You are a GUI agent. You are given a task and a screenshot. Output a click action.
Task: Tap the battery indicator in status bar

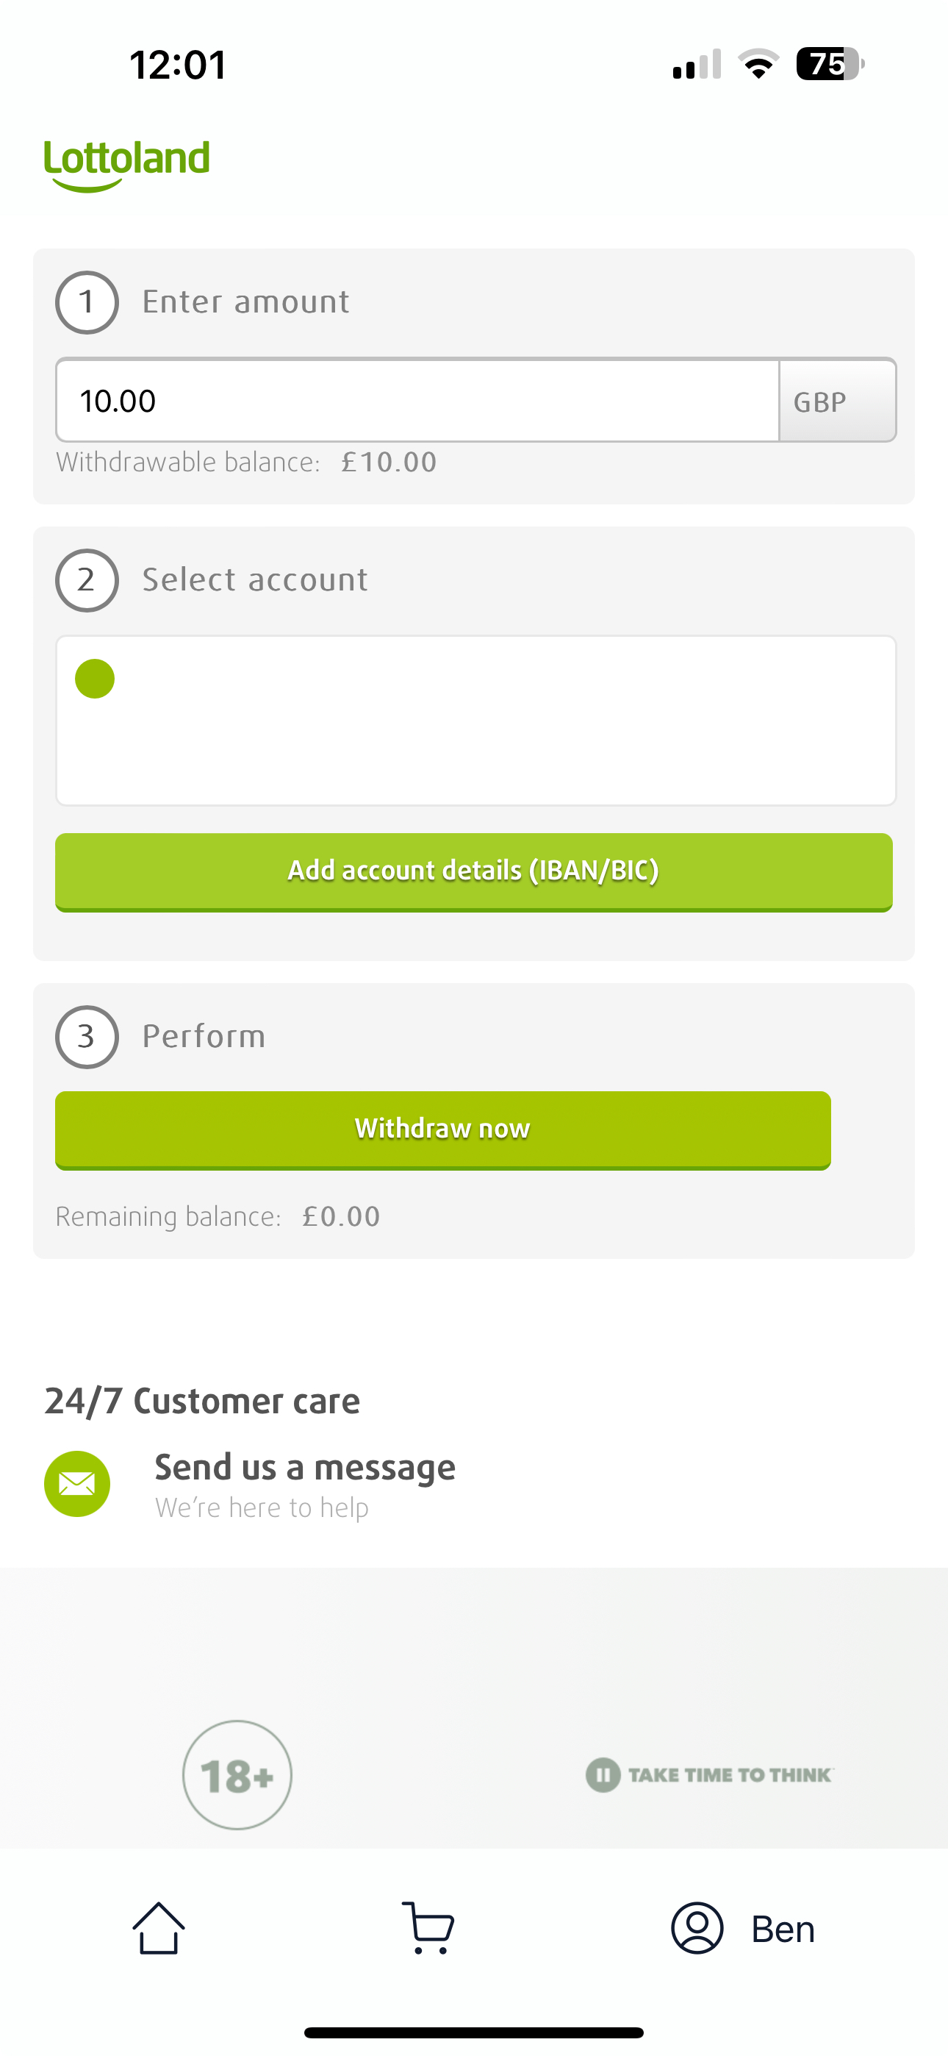point(829,64)
